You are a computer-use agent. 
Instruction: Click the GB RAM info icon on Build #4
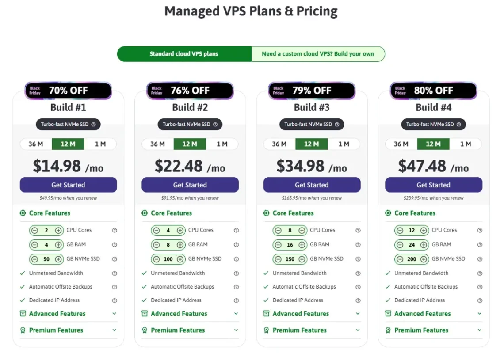click(479, 244)
